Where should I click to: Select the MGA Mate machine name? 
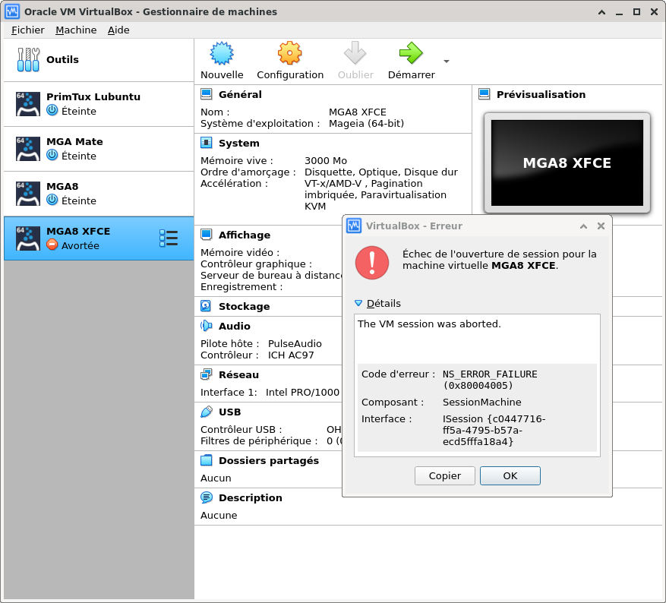tap(74, 141)
